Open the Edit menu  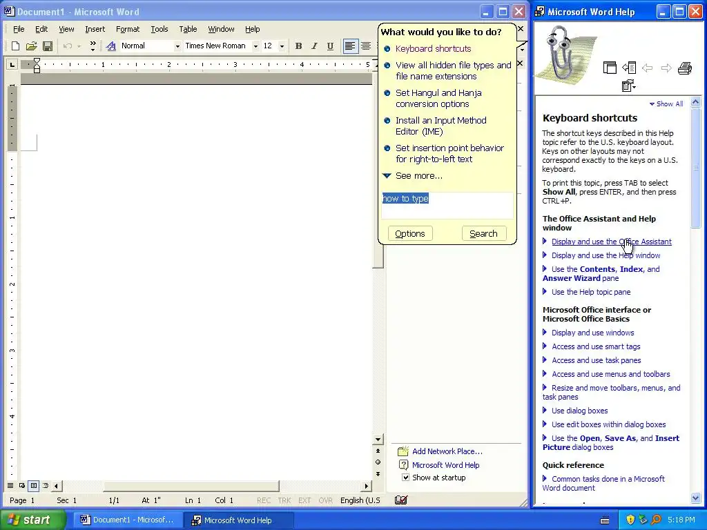point(41,29)
